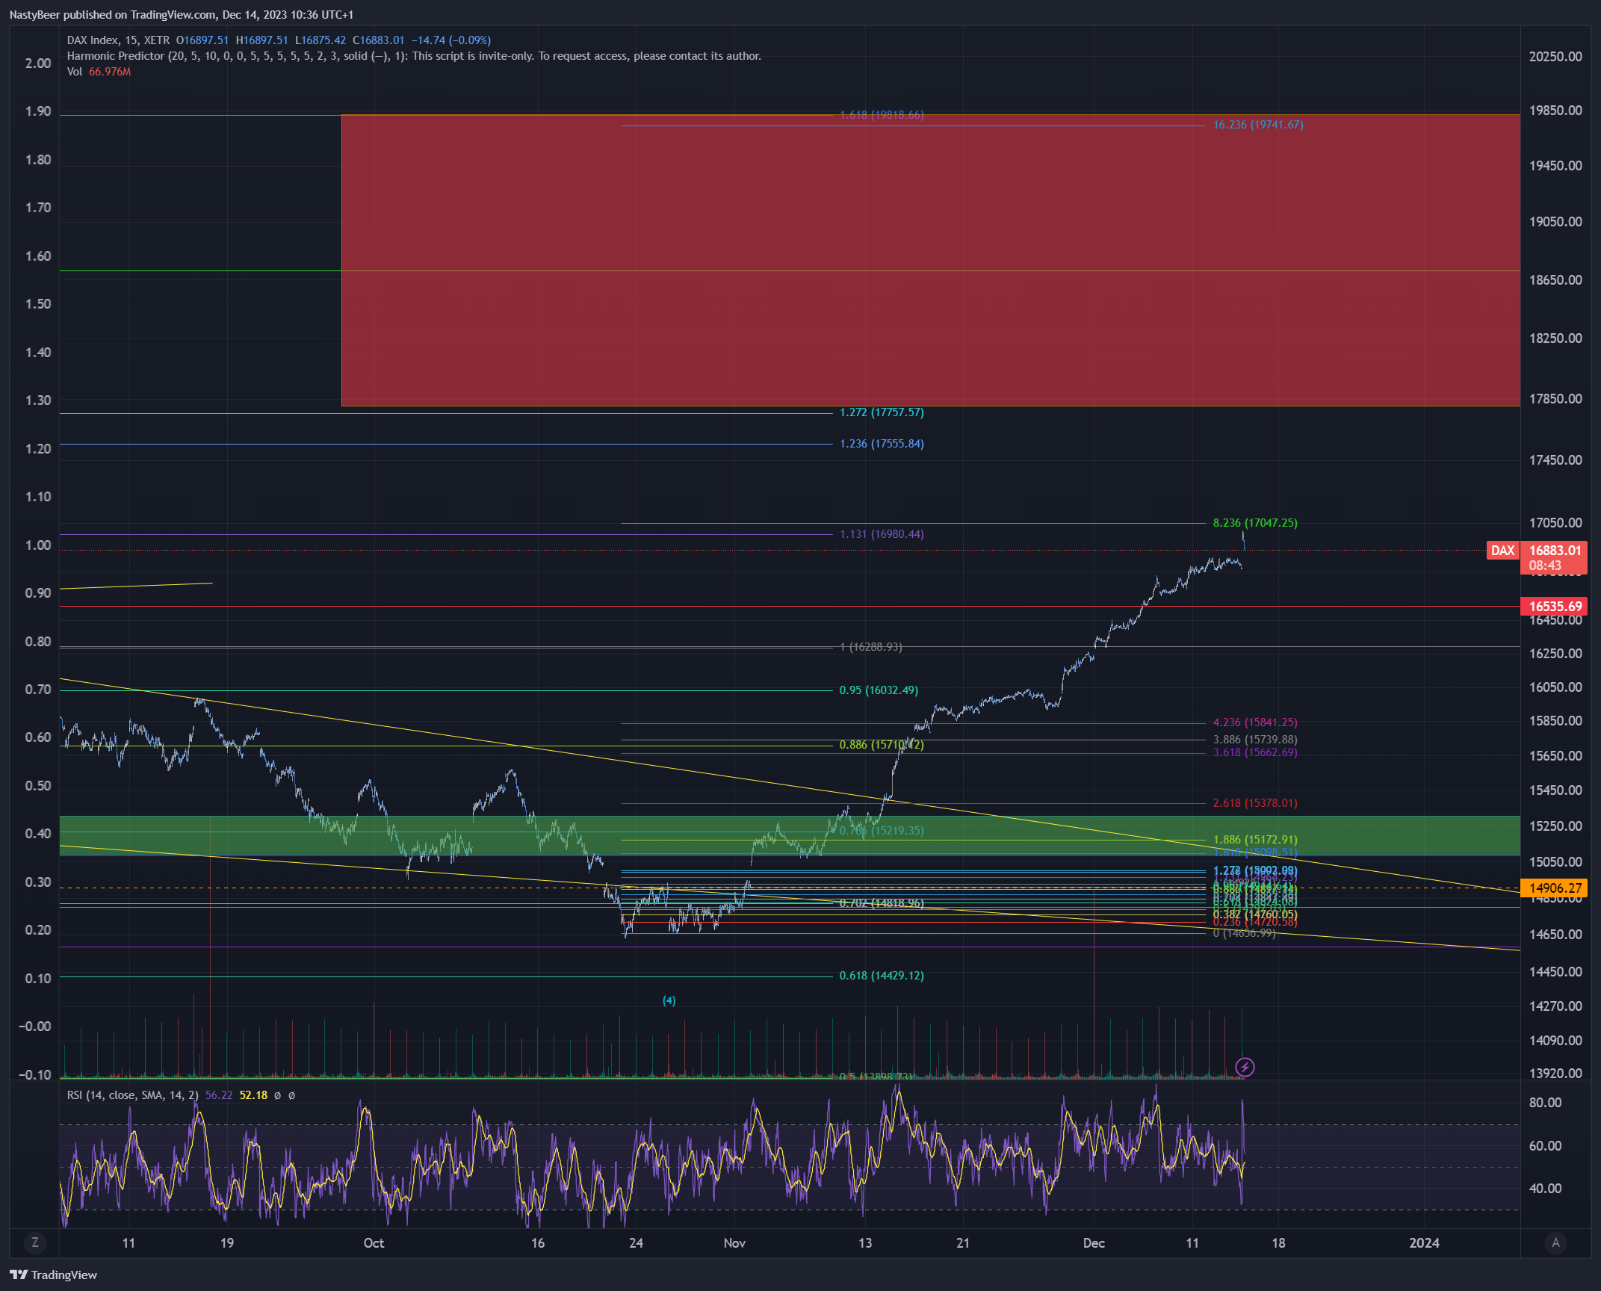Click the Nov label on time axis
Viewport: 1601px width, 1291px height.
734,1243
